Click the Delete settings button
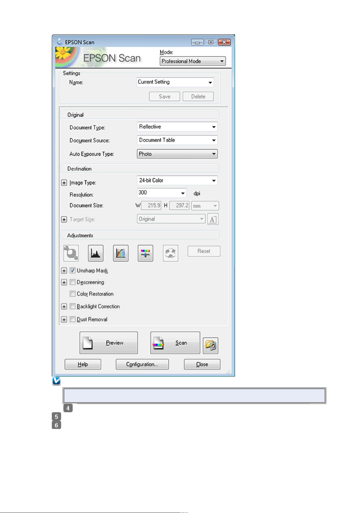The image size is (363, 513). [x=198, y=97]
